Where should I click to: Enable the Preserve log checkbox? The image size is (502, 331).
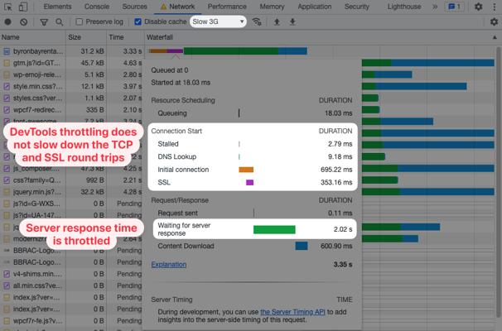[x=80, y=22]
